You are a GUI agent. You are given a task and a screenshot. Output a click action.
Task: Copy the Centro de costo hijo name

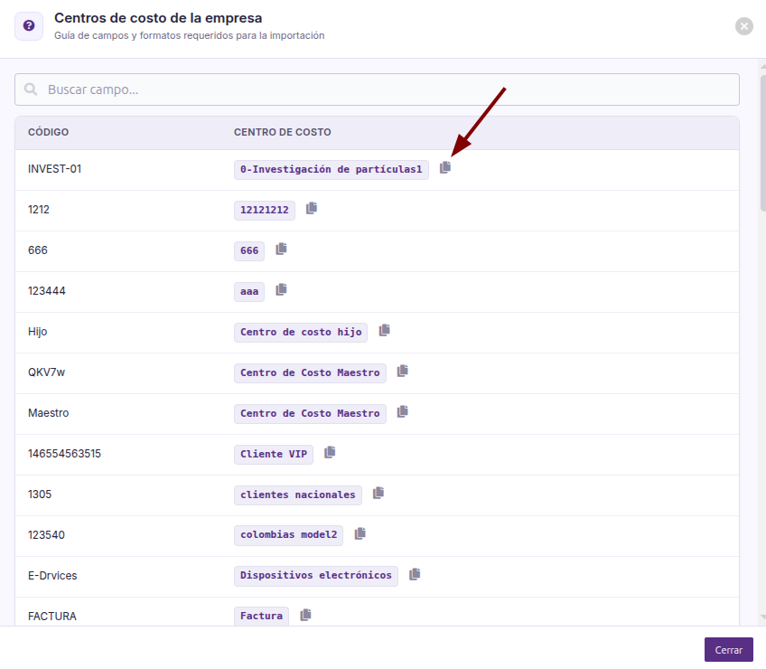(x=385, y=330)
